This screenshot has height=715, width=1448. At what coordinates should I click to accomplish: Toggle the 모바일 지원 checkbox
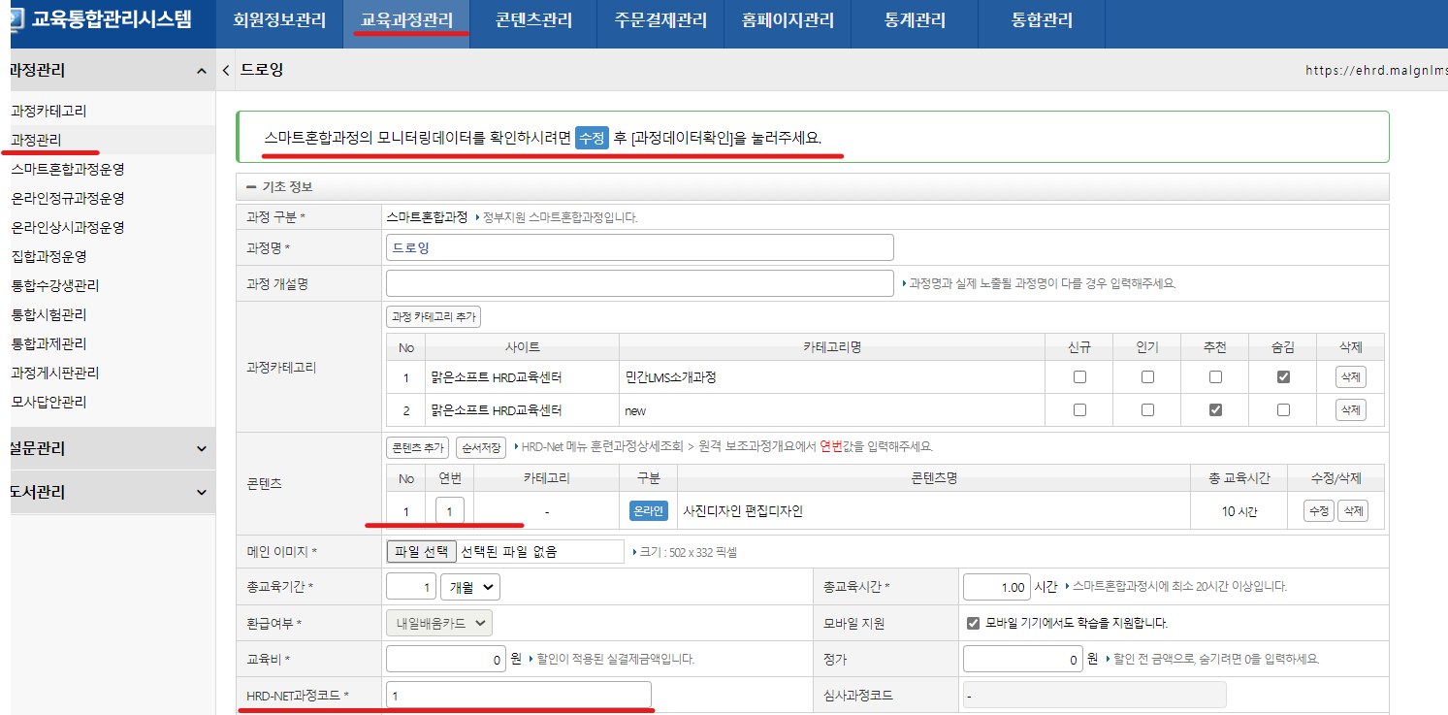click(x=974, y=623)
